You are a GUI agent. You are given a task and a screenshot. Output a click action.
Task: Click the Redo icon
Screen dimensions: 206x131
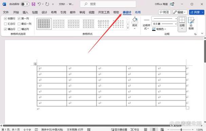[47, 4]
